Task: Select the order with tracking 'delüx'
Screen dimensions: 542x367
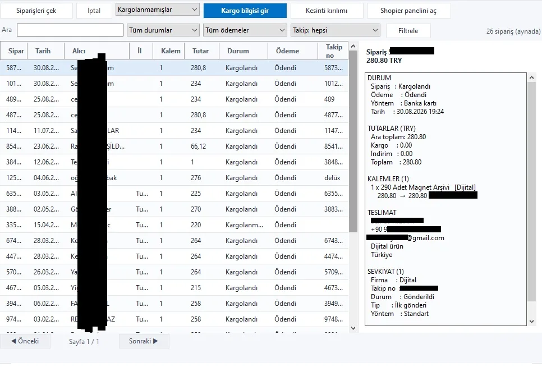Action: pos(174,178)
